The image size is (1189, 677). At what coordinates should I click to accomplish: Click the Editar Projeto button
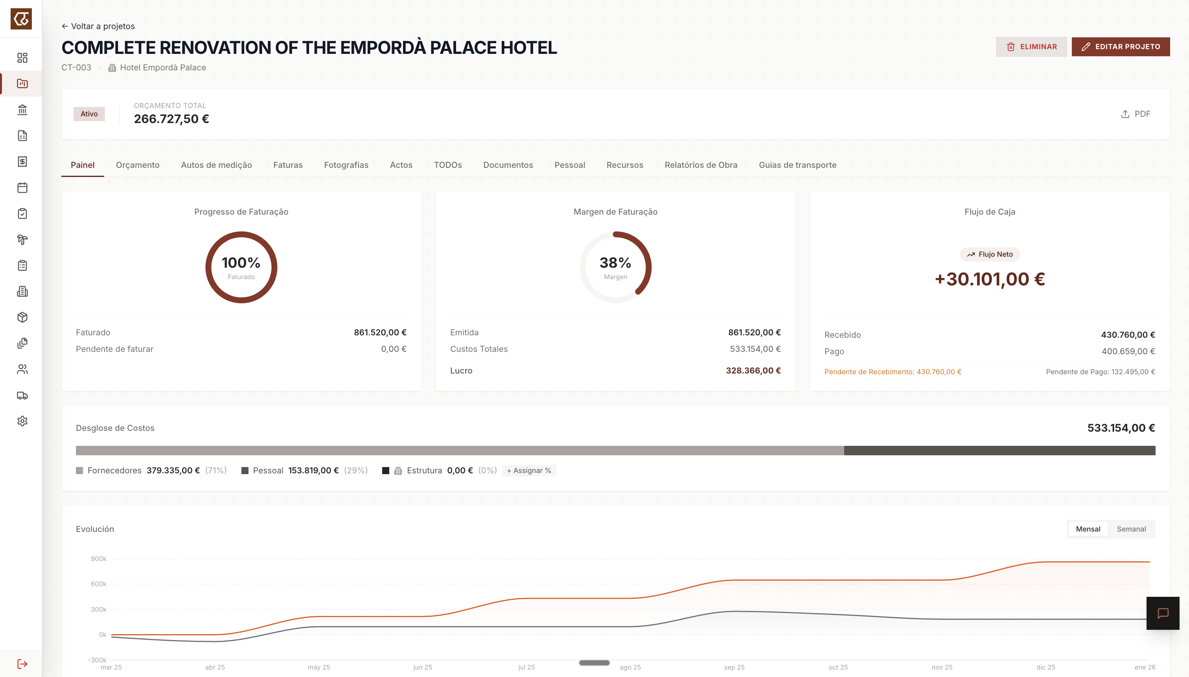pyautogui.click(x=1121, y=46)
